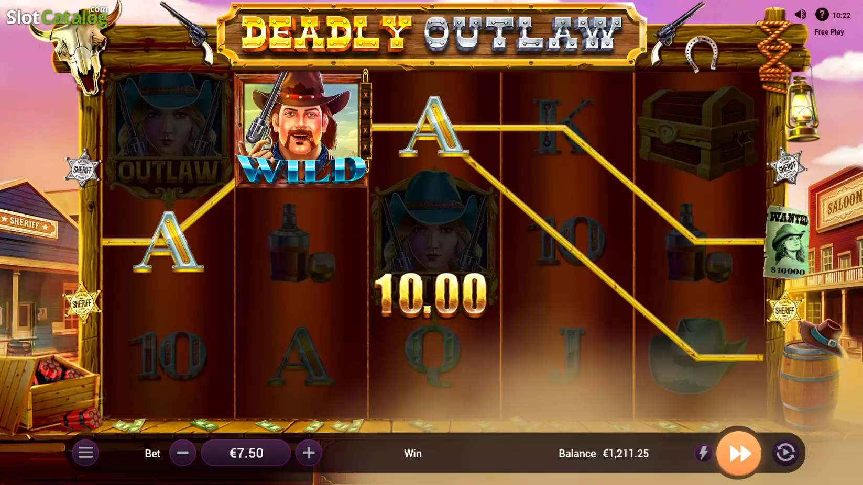Click the SlotCatalog.com logo

click(x=57, y=17)
